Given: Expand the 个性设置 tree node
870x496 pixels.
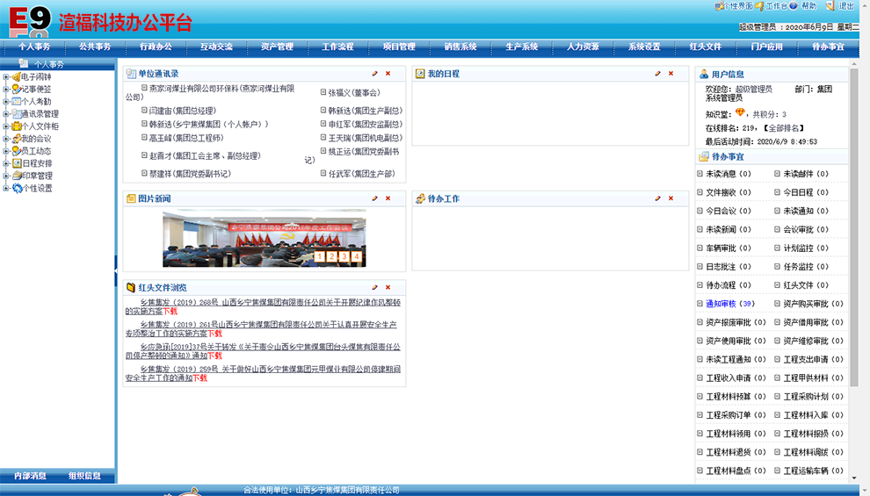Looking at the screenshot, I should (x=5, y=188).
